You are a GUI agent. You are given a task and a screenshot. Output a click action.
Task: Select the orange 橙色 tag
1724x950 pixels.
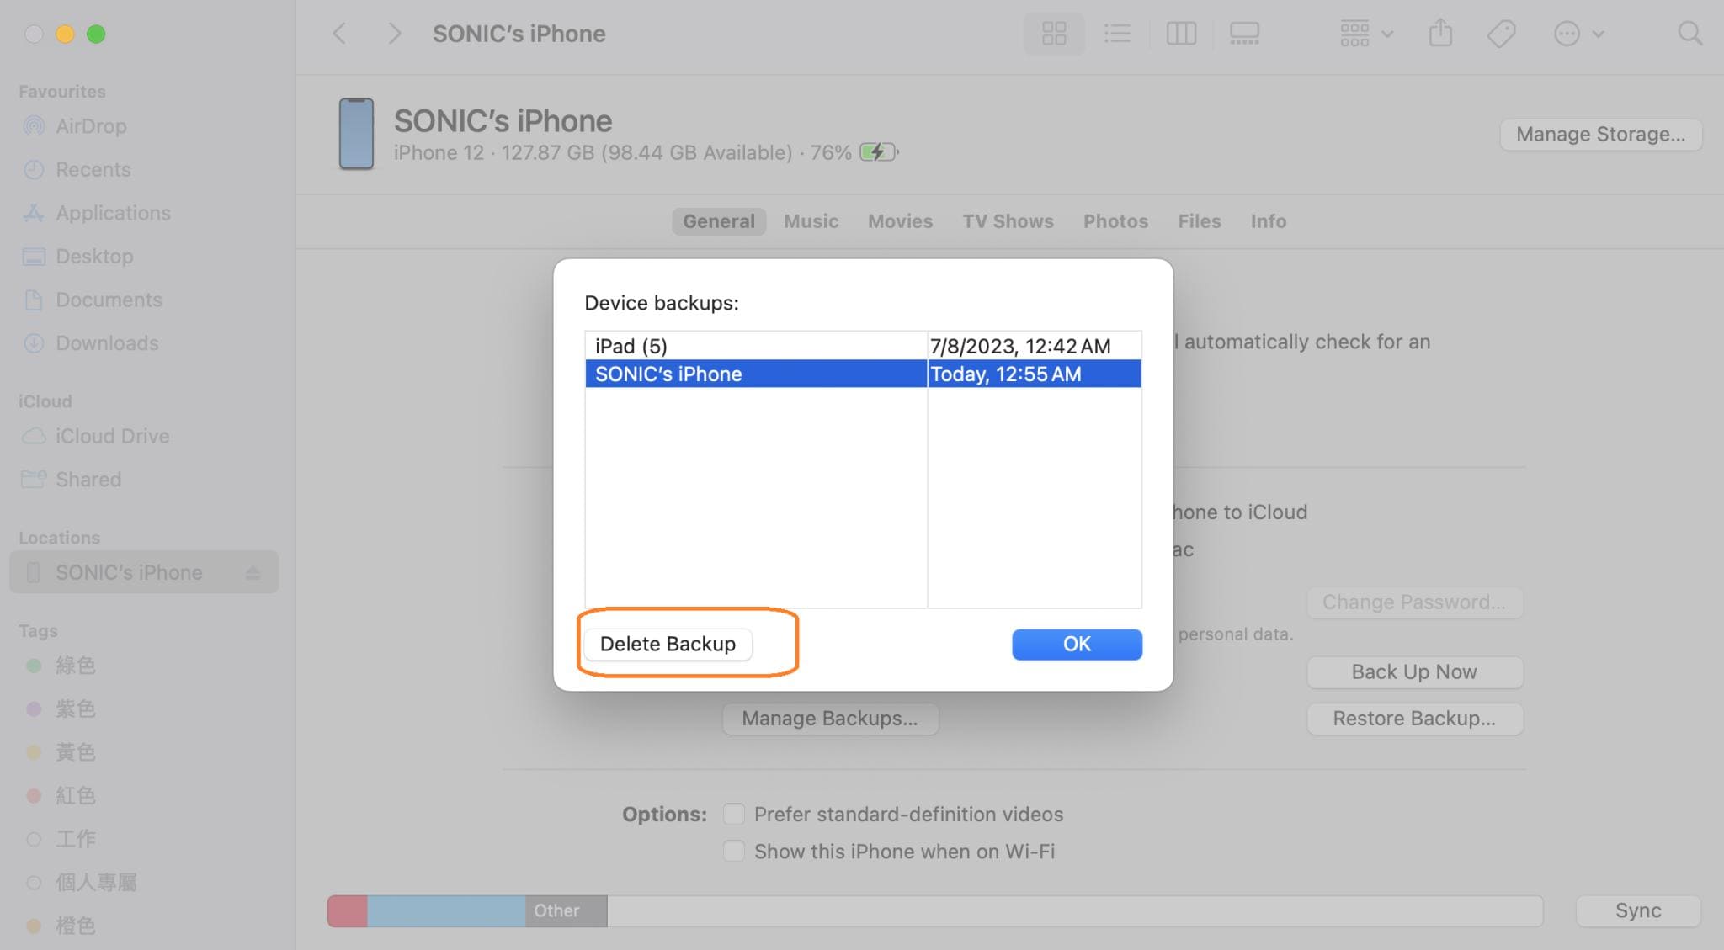(75, 926)
